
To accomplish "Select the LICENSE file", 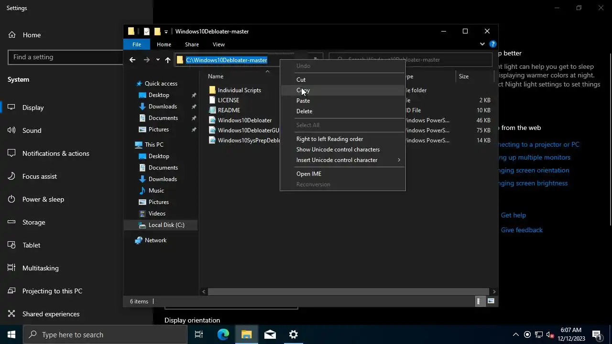I will coord(228,100).
